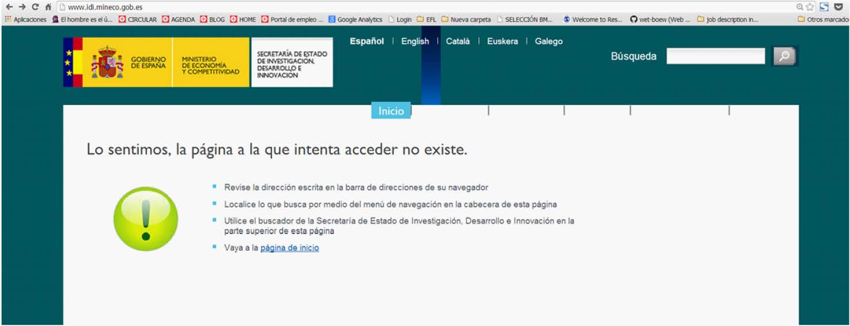850x326 pixels.
Task: Open the wet-boew GitHub bookmark
Action: pos(660,20)
